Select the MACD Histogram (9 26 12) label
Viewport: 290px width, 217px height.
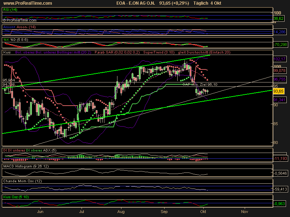[26, 166]
